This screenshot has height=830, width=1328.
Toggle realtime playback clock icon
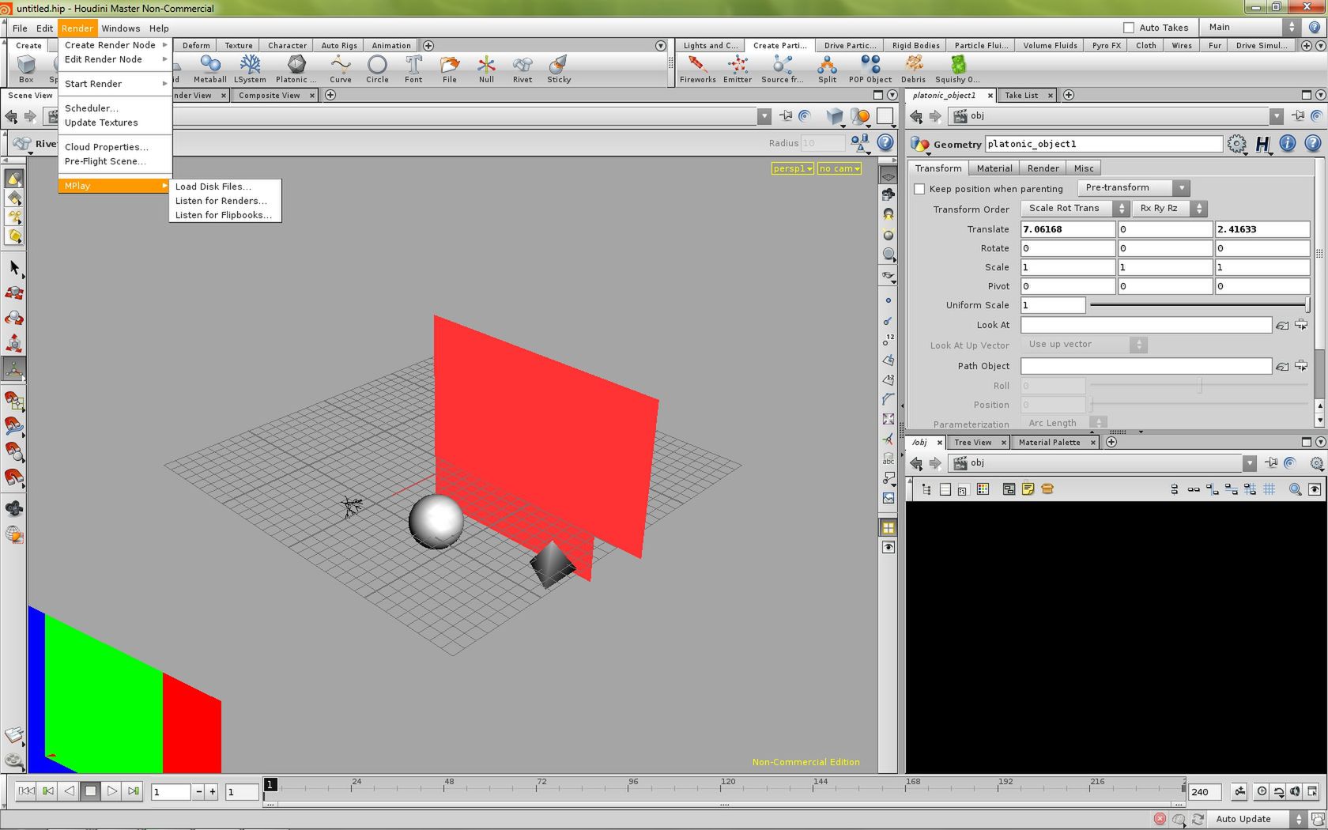(1262, 791)
